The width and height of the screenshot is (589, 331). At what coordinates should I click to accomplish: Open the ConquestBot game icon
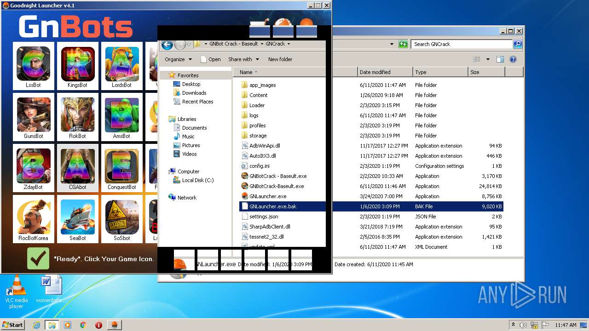pos(122,168)
